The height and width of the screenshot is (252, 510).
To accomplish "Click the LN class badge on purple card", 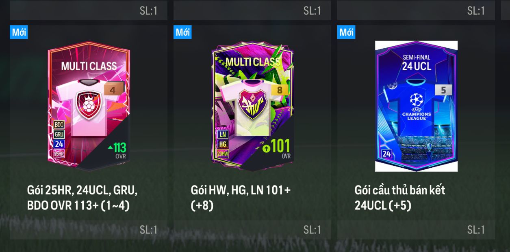I will pyautogui.click(x=223, y=134).
